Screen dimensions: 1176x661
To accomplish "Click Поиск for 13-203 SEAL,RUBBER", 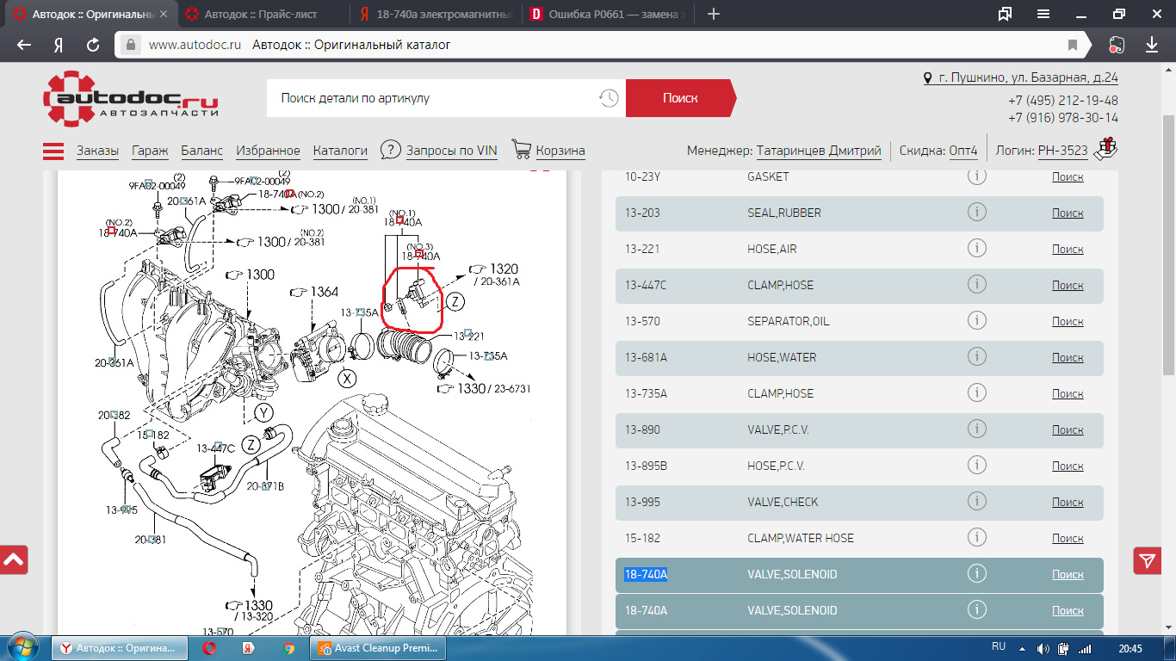I will pos(1068,213).
